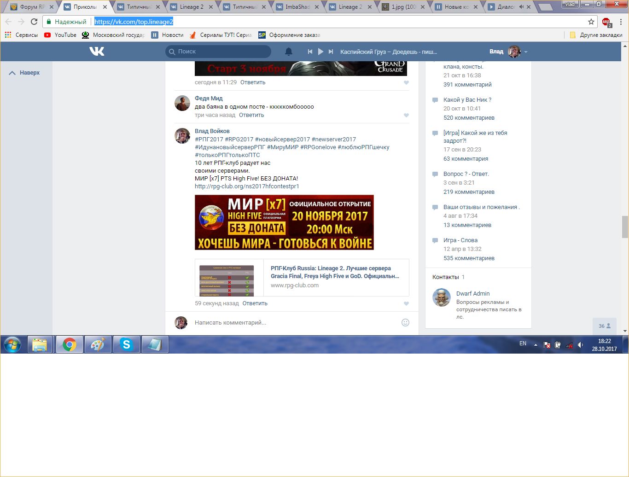Like Федя Мид's comment
Screen dimensions: 629x477
coord(406,116)
